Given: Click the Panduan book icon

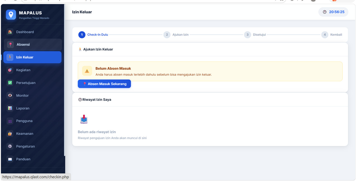Looking at the screenshot, I should (10, 159).
